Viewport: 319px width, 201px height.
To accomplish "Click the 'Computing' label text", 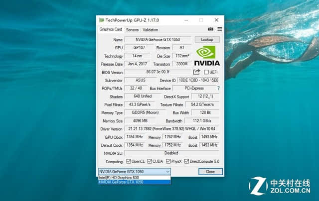I will (114, 162).
